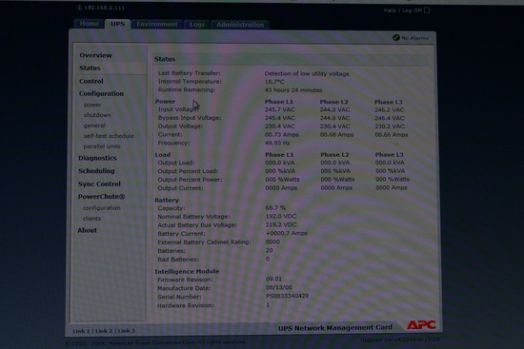This screenshot has width=524, height=349.
Task: Open the power configuration sublink
Action: click(92, 105)
